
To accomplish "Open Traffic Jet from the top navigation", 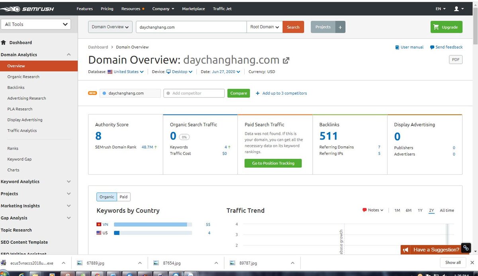I will 222,8.
